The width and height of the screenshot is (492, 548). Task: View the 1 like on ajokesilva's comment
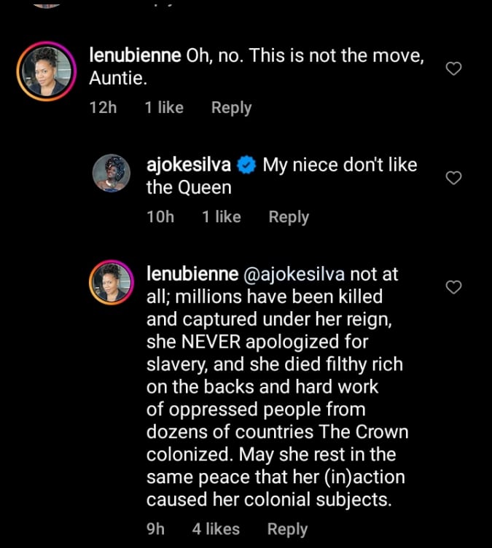pyautogui.click(x=222, y=217)
